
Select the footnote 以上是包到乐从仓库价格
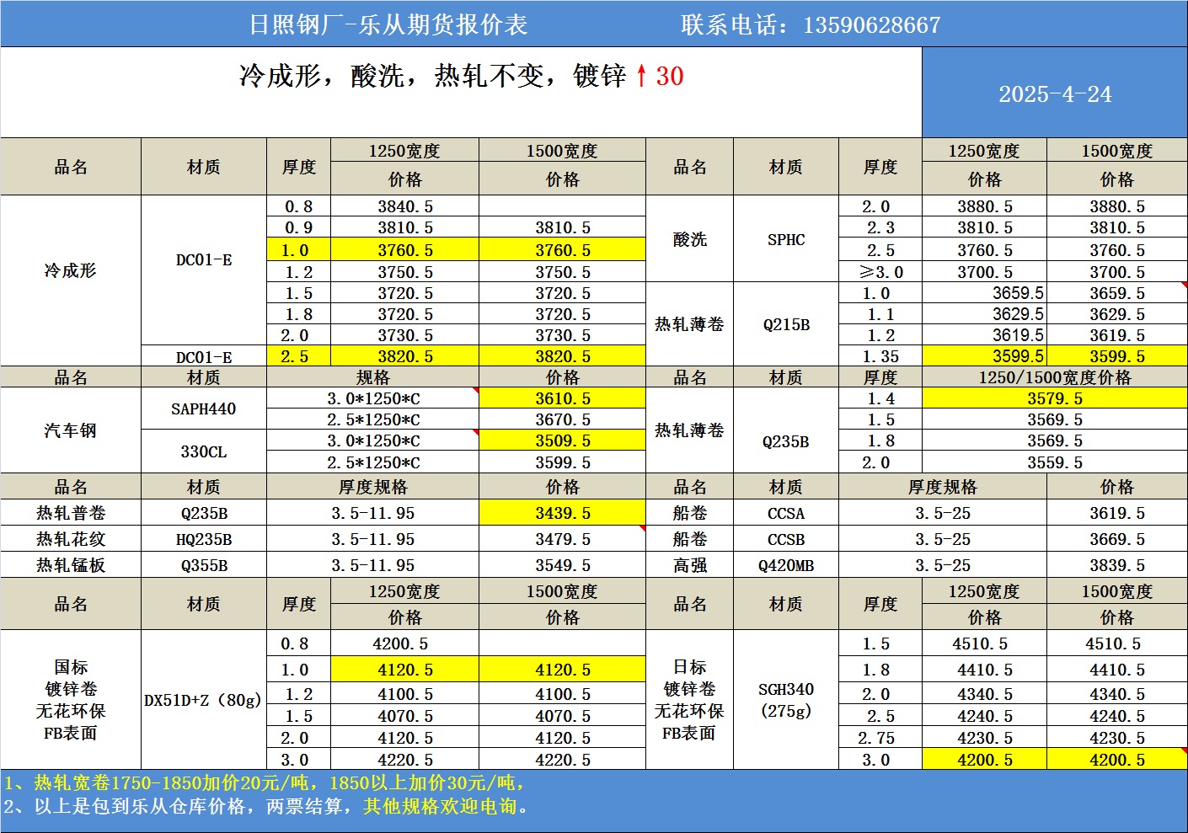[266, 806]
